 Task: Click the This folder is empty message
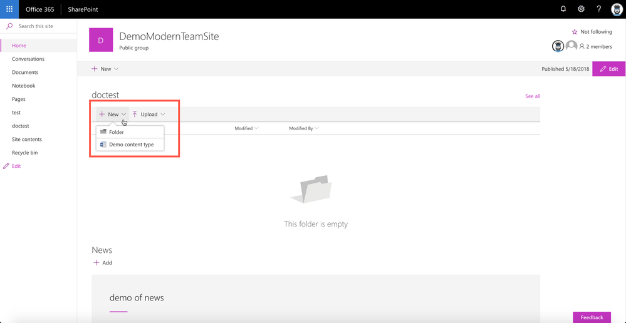tap(316, 224)
